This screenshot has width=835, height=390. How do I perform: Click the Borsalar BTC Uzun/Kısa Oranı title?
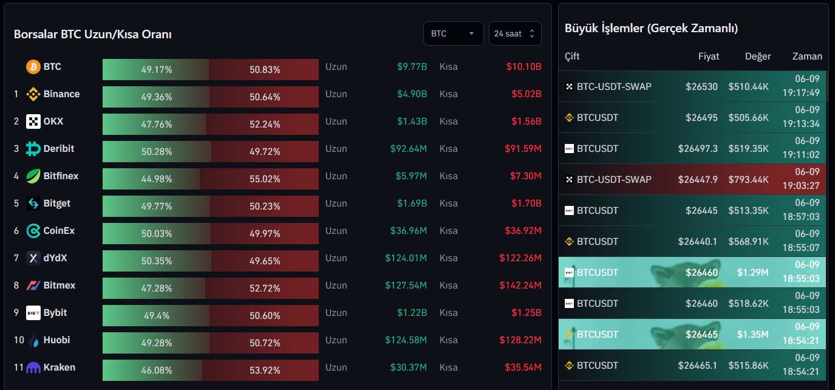point(93,35)
